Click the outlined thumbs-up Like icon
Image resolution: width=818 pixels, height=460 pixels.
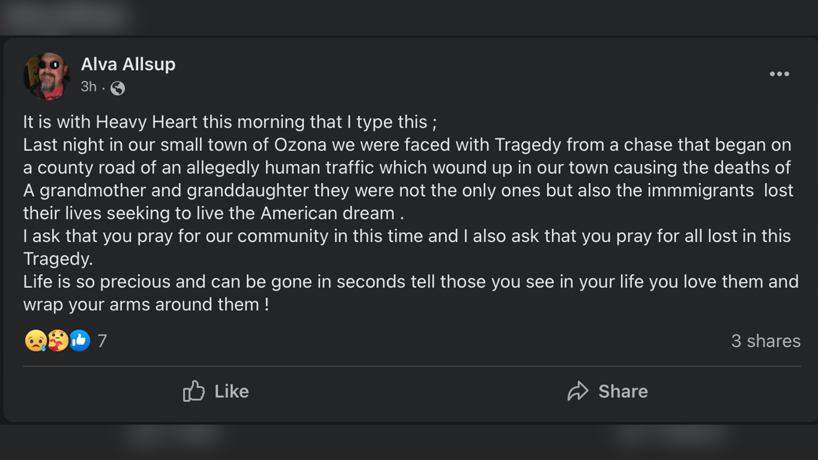194,391
